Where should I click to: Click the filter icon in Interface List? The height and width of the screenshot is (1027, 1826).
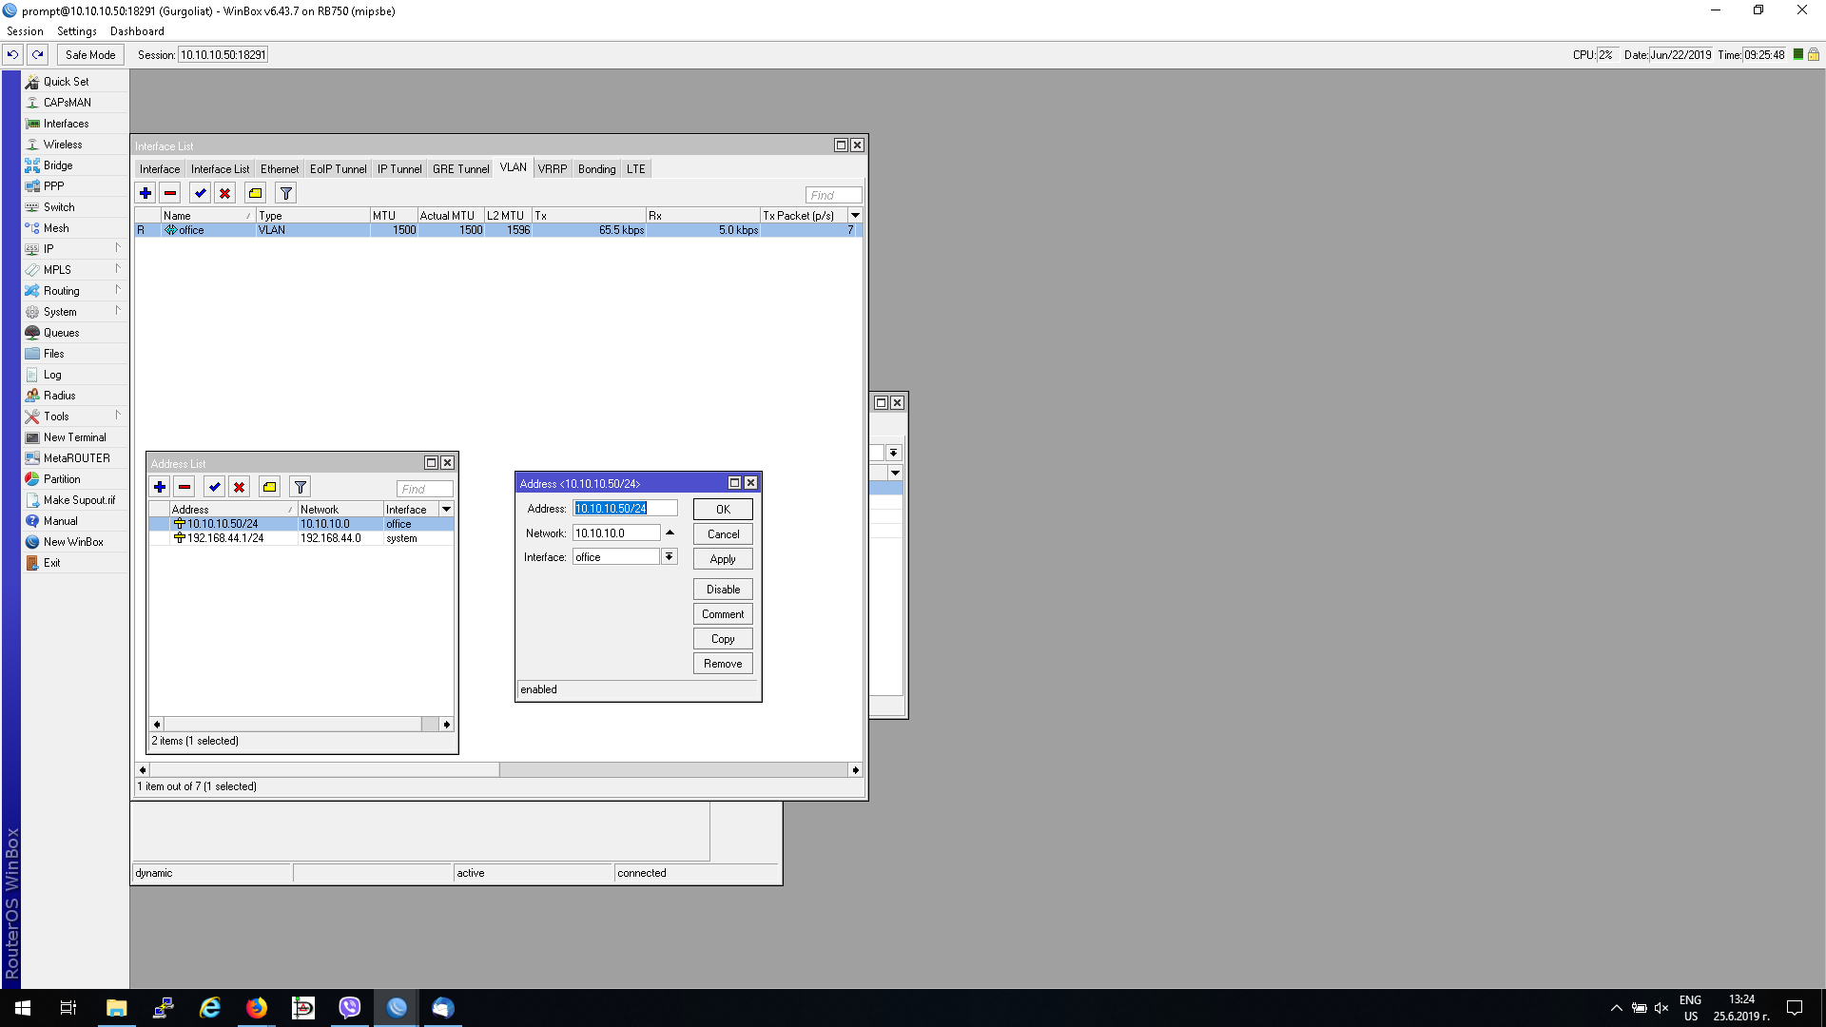point(285,193)
